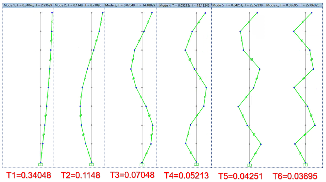Click the red 'T1=0.34048' label
Image resolution: width=326 pixels, height=182 pixels.
tap(29, 176)
